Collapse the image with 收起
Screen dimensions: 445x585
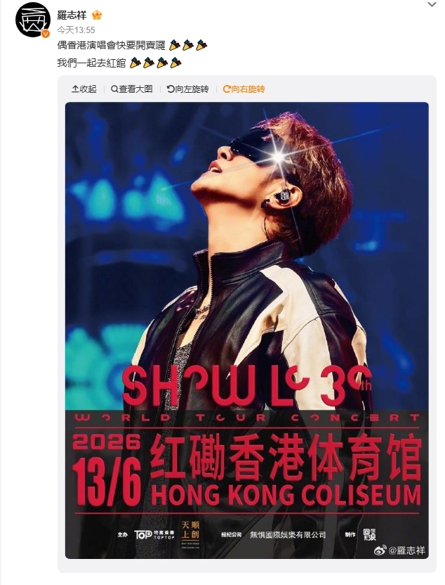pos(84,89)
